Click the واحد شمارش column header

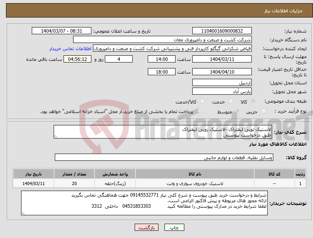click(115, 174)
